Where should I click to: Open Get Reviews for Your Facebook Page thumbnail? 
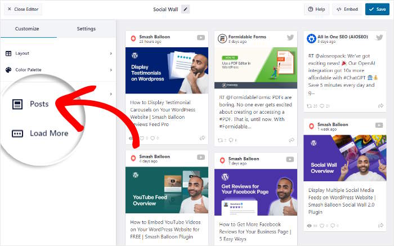click(256, 192)
